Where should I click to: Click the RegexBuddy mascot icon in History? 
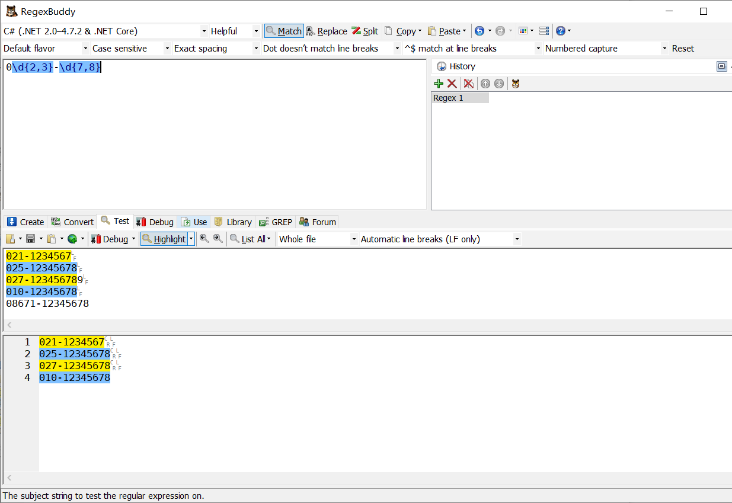pyautogui.click(x=516, y=84)
